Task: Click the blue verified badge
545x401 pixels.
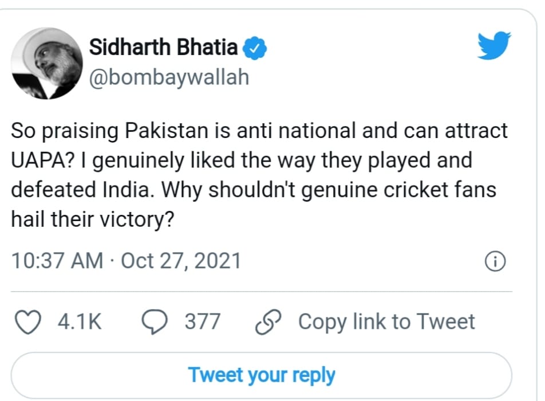Action: click(x=255, y=48)
